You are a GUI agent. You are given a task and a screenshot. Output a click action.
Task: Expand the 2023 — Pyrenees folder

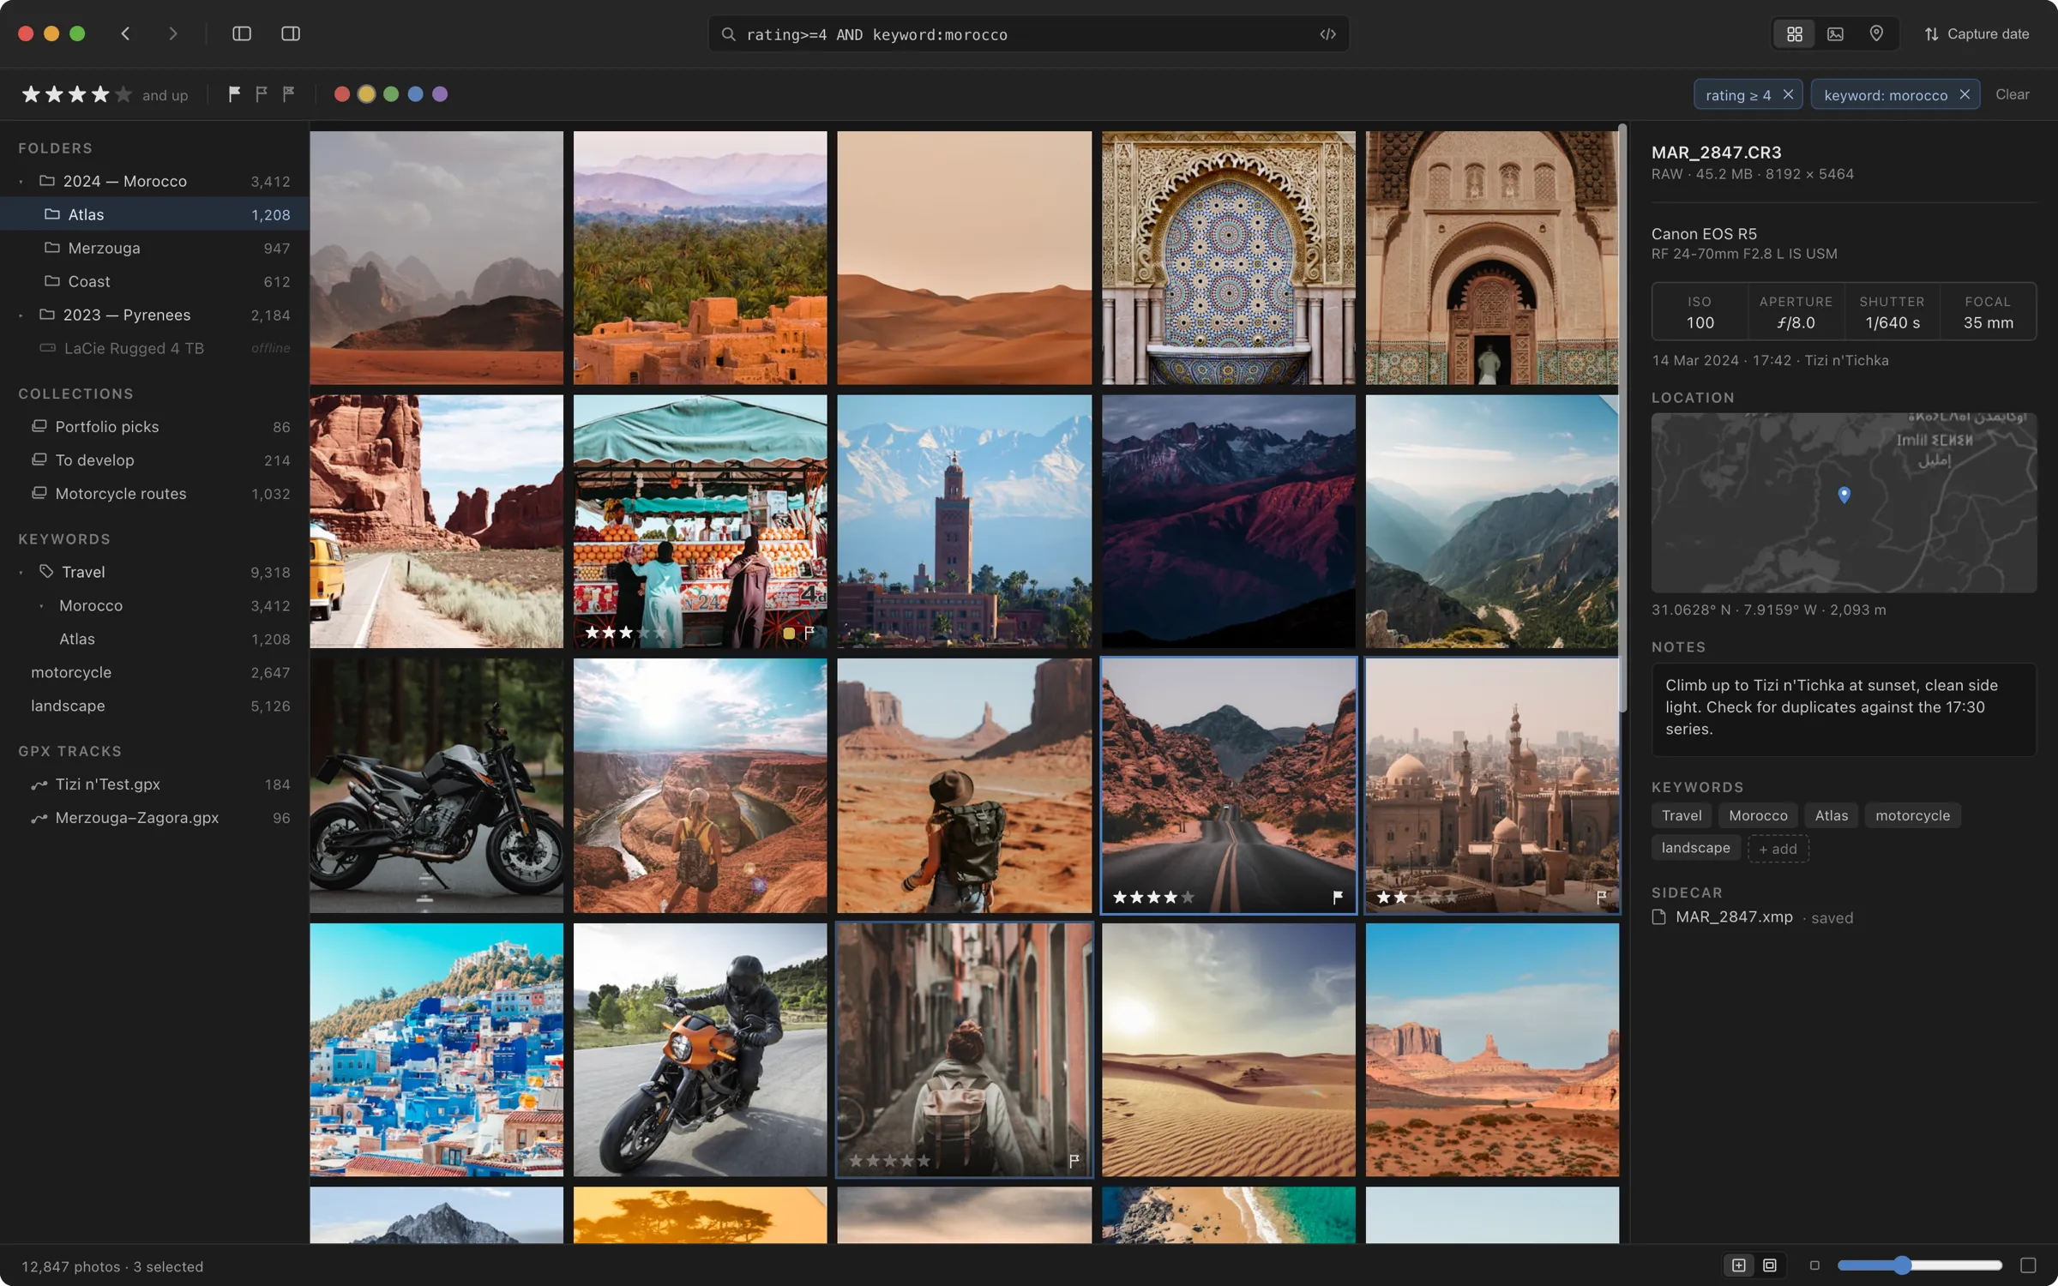21,315
